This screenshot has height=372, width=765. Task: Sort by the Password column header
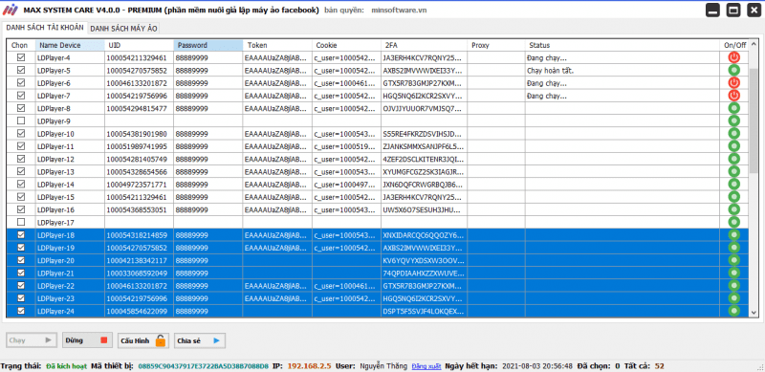[x=208, y=45]
